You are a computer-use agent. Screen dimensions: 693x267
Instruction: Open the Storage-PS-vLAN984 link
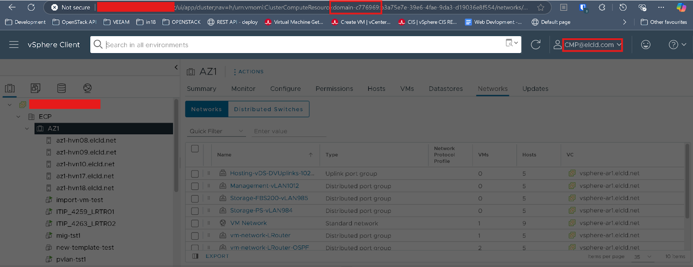tap(261, 210)
